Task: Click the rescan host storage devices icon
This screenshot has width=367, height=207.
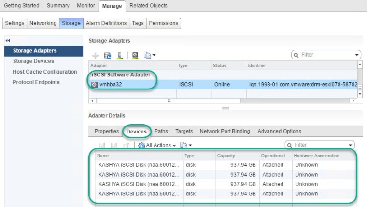Action: point(119,55)
